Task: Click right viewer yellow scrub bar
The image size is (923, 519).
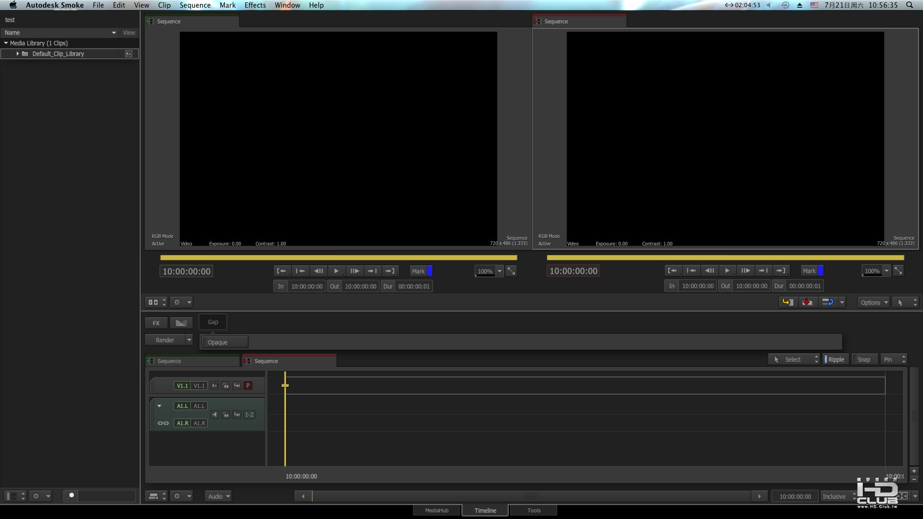Action: click(725, 258)
